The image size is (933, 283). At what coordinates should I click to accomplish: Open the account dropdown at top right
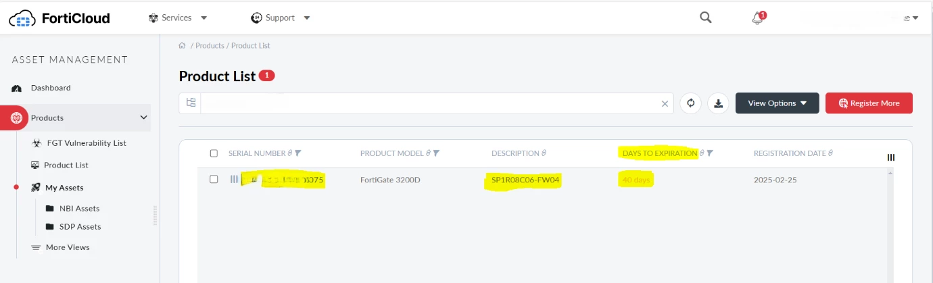910,18
